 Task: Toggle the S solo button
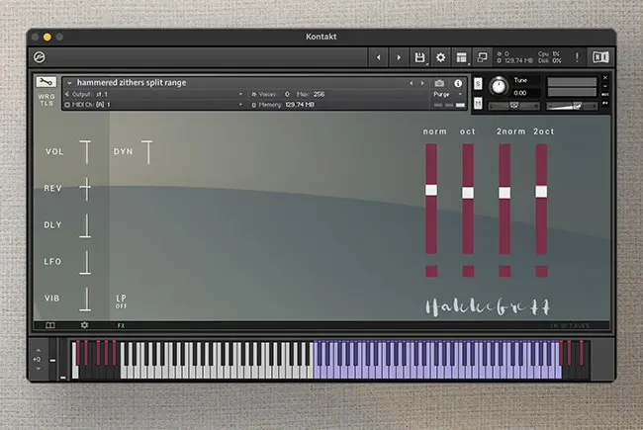pos(479,84)
